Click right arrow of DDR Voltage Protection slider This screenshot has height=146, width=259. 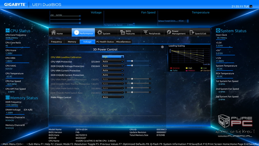tap(150, 65)
